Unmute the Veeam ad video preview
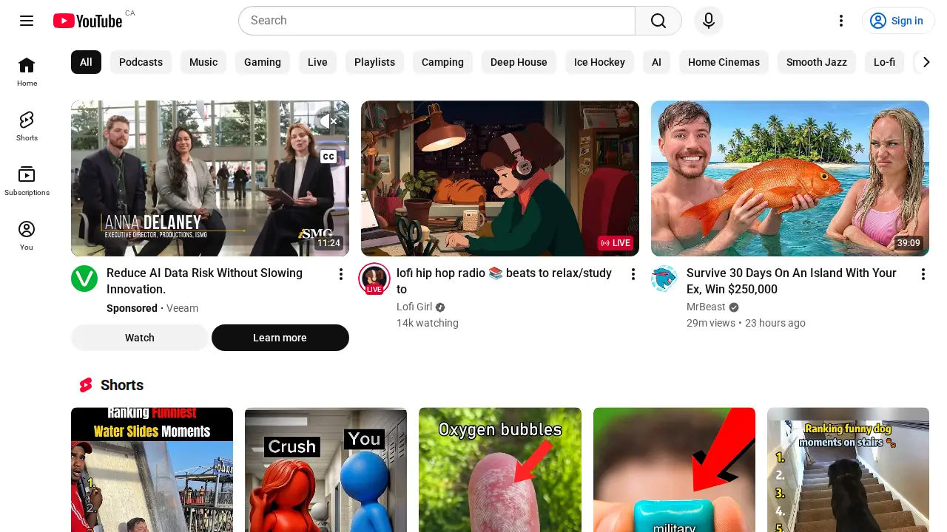Screen dimensions: 947x532 click(328, 120)
